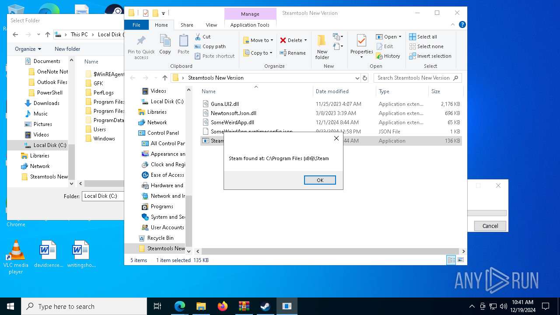Click Invert selection in ribbon
This screenshot has width=560, height=315.
(430, 56)
